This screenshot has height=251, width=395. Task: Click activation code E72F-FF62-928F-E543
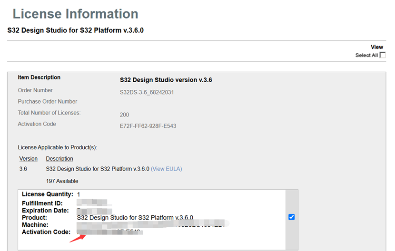click(148, 126)
